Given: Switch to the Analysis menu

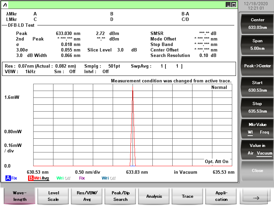Looking at the screenshot, I should click(x=154, y=196).
